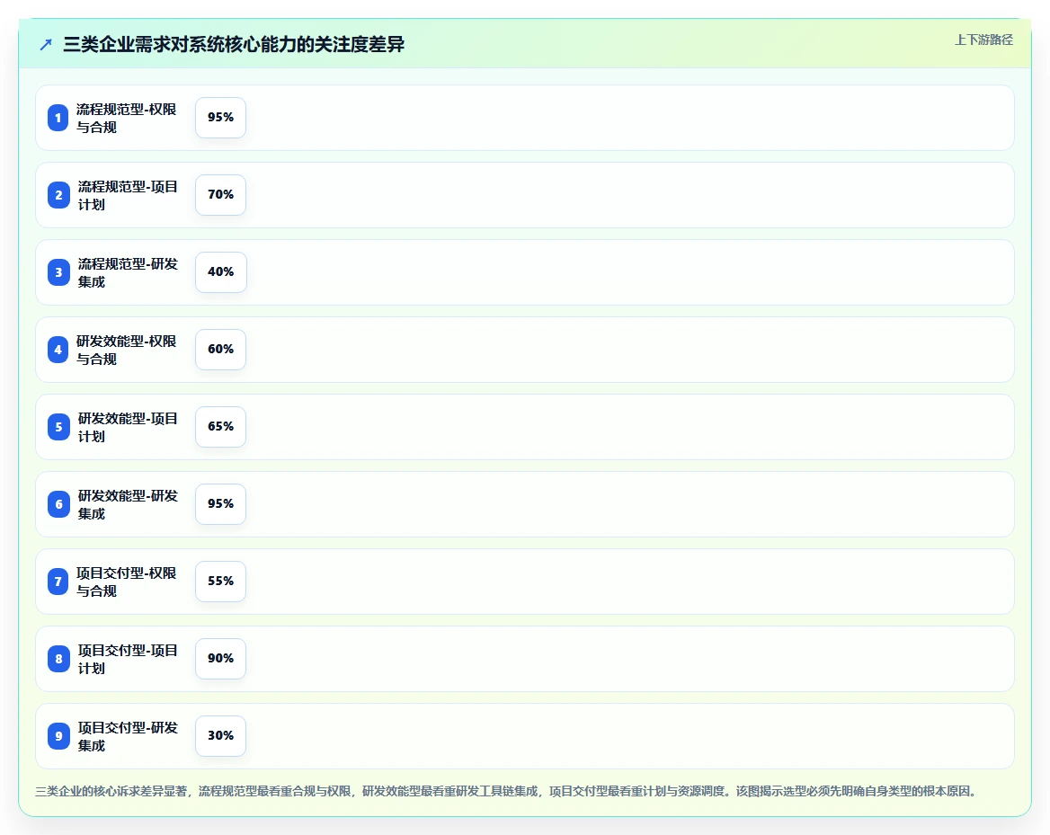Image resolution: width=1050 pixels, height=835 pixels.
Task: Select the 项目交付型-权限与合规 label
Action: 126,582
